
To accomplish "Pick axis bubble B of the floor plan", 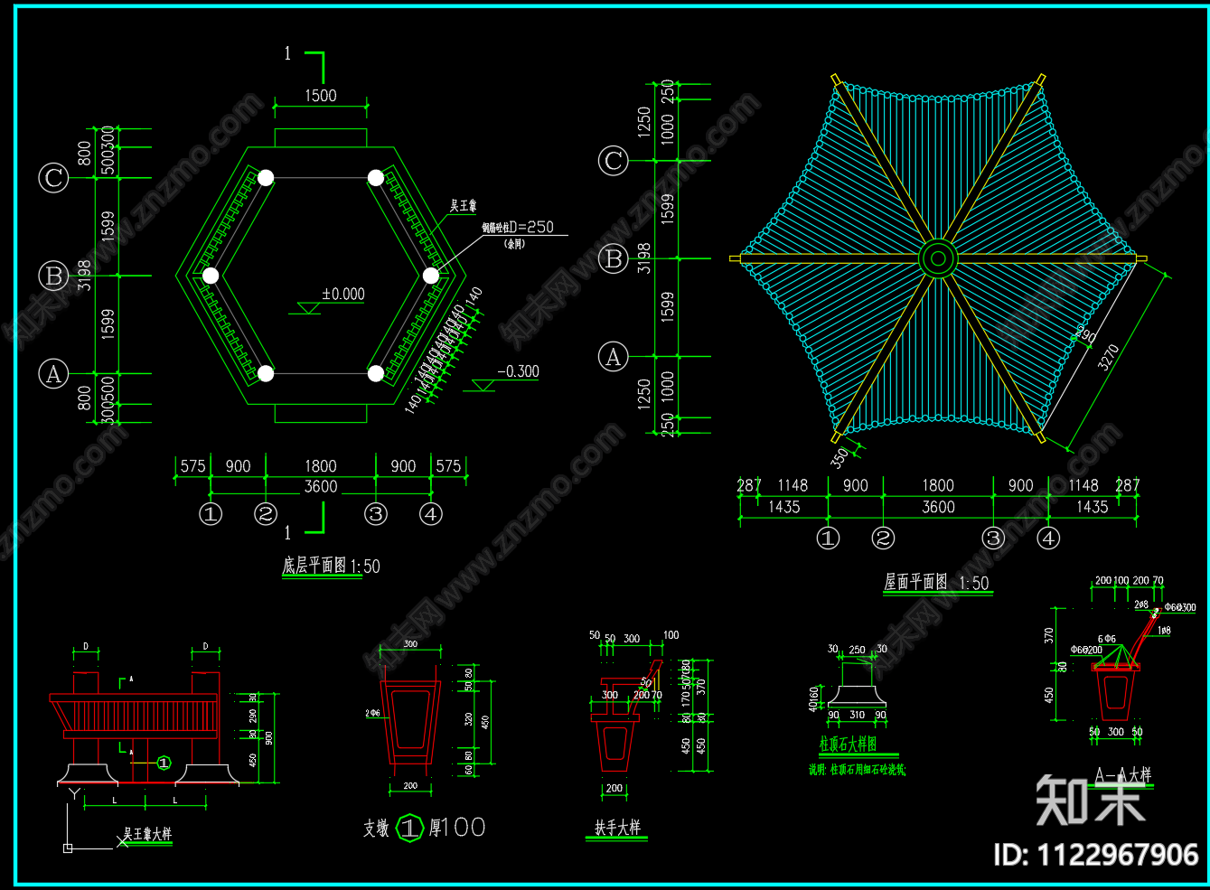I will (53, 276).
